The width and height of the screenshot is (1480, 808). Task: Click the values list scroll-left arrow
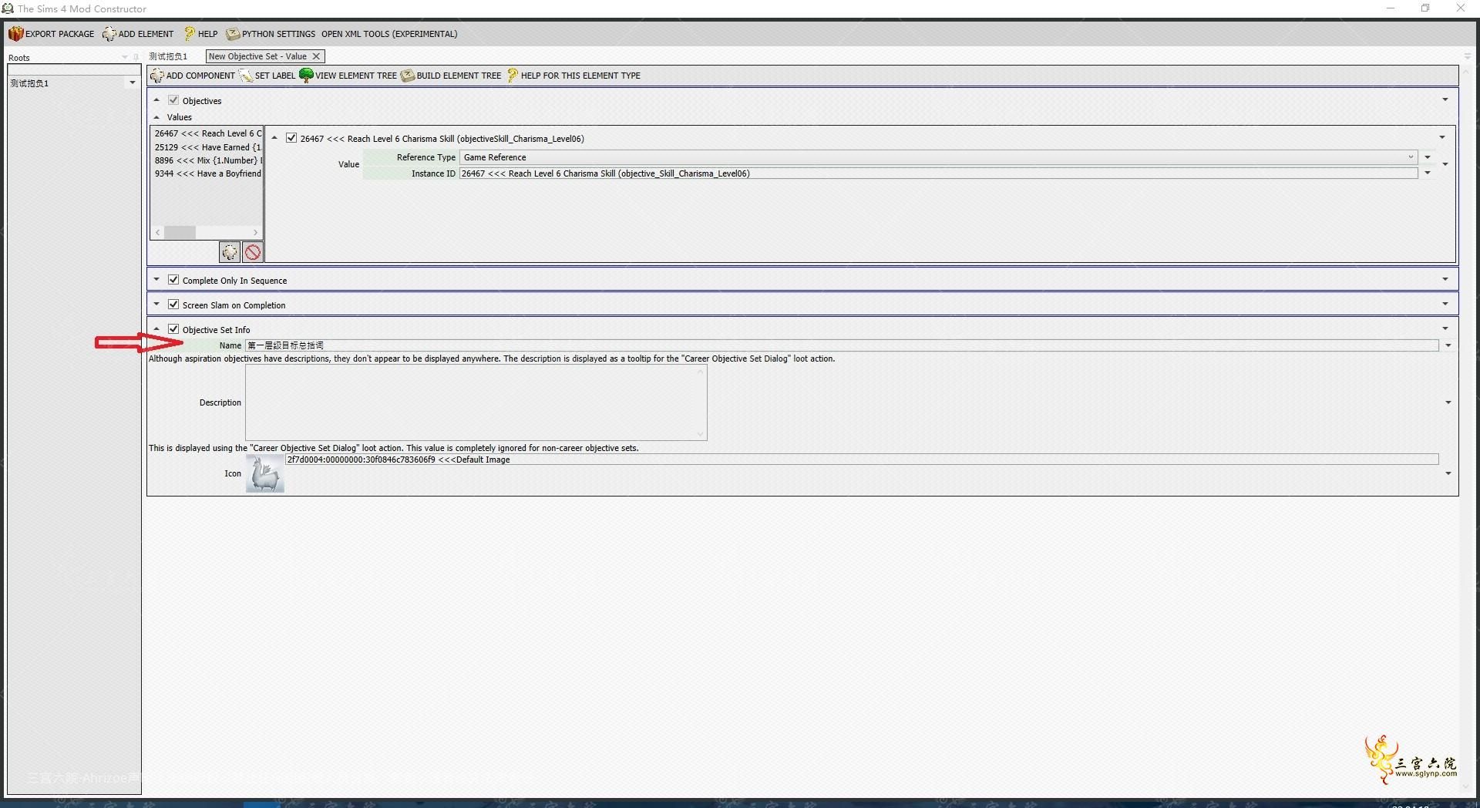point(157,232)
